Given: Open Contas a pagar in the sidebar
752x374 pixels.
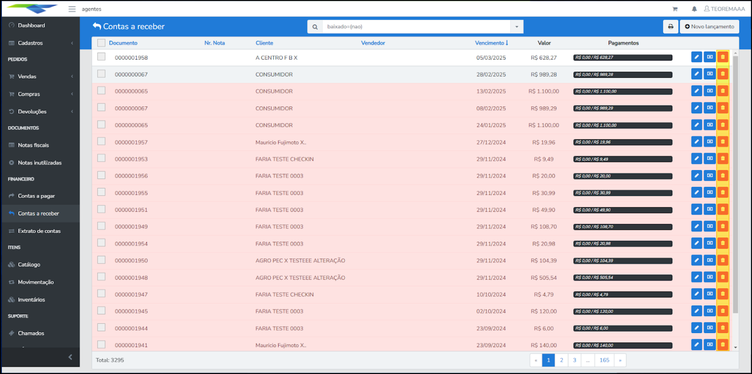Looking at the screenshot, I should tap(41, 196).
